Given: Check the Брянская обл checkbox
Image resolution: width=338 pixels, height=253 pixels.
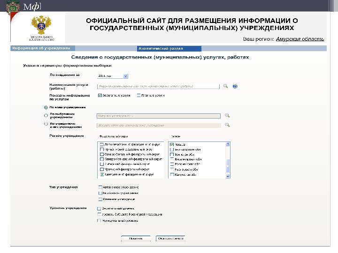Looking at the screenshot, I should point(172,154).
